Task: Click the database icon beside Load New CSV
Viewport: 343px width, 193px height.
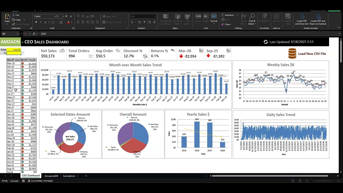Action: pyautogui.click(x=292, y=54)
